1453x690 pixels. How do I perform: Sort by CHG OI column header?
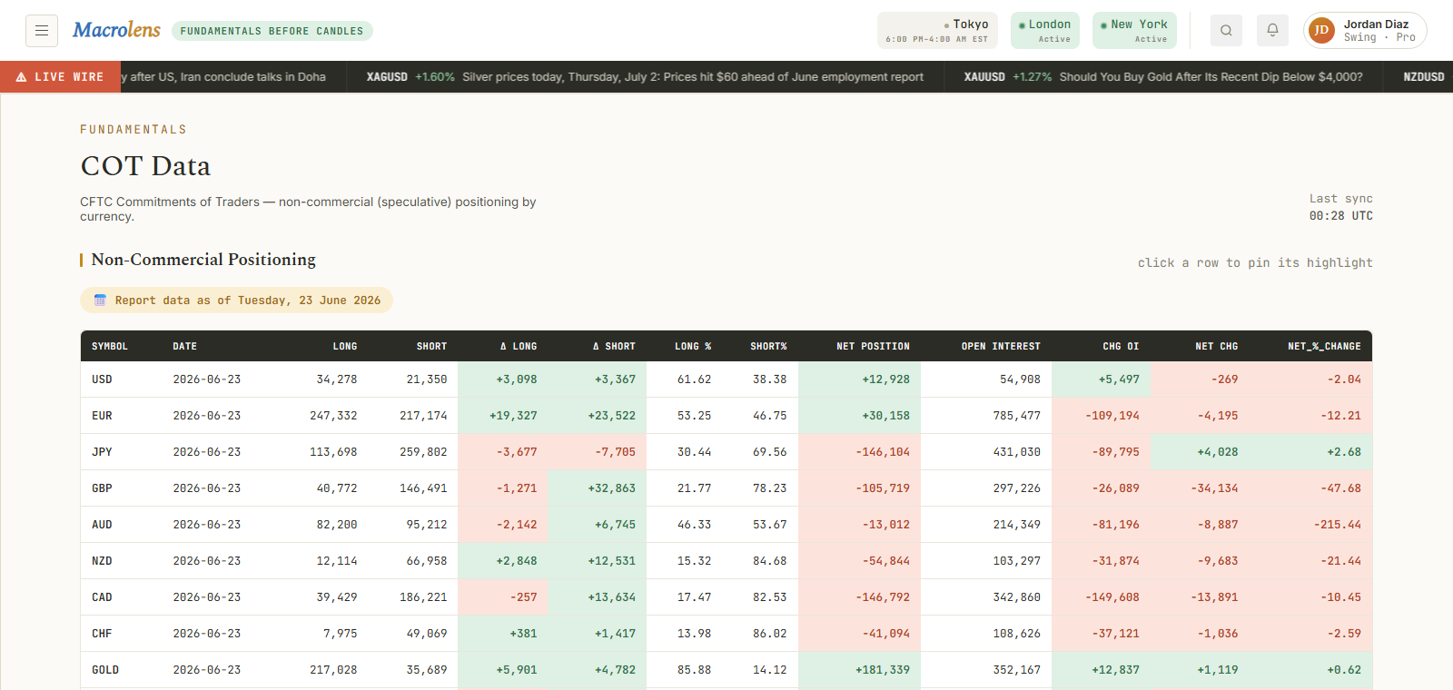pos(1121,347)
